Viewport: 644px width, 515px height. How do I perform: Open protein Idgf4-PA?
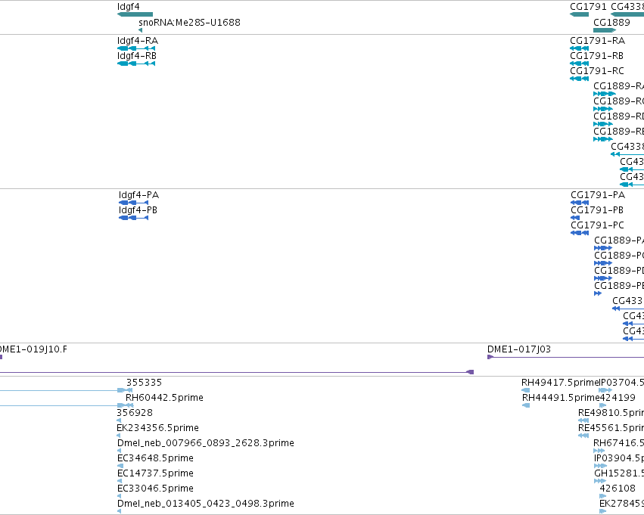pyautogui.click(x=133, y=203)
